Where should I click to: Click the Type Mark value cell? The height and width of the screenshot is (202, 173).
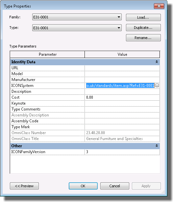coord(122,127)
